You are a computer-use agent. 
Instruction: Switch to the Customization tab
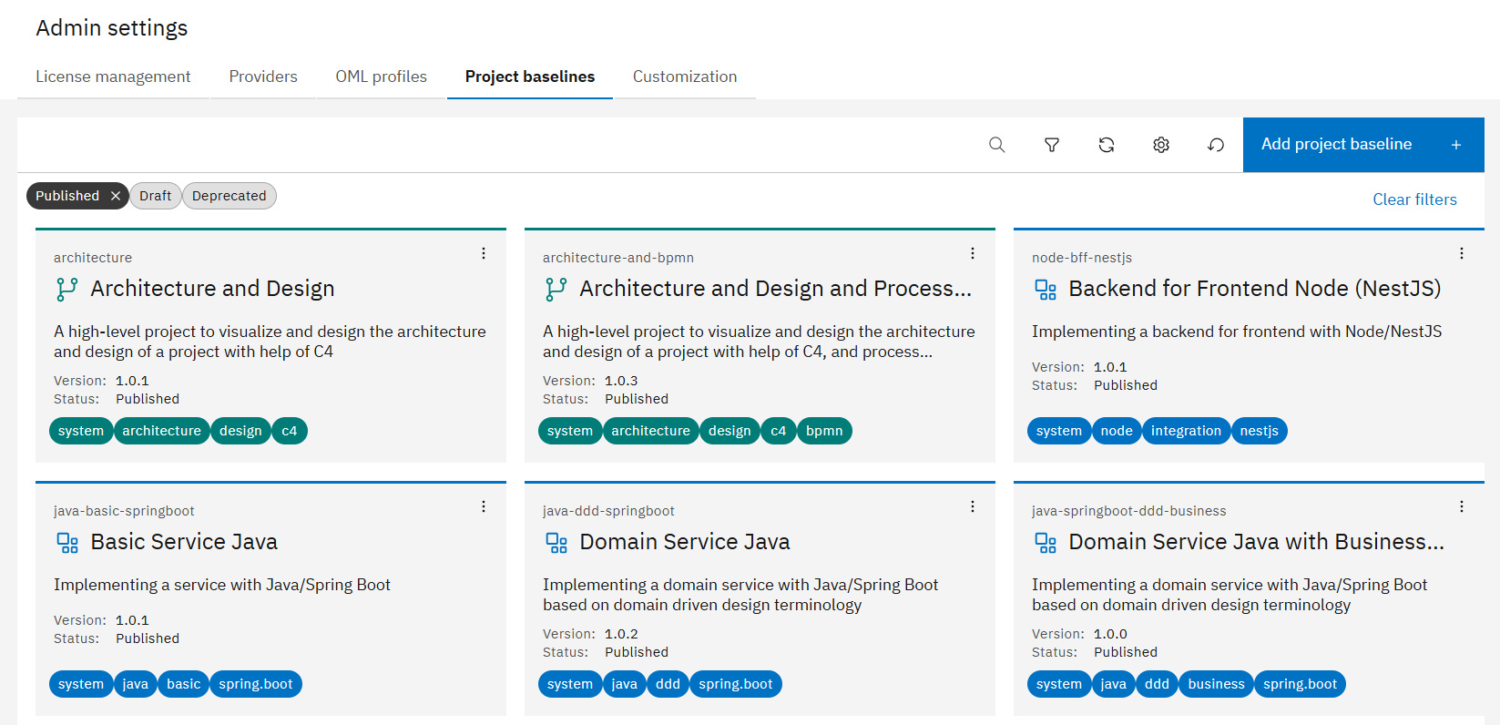(685, 77)
